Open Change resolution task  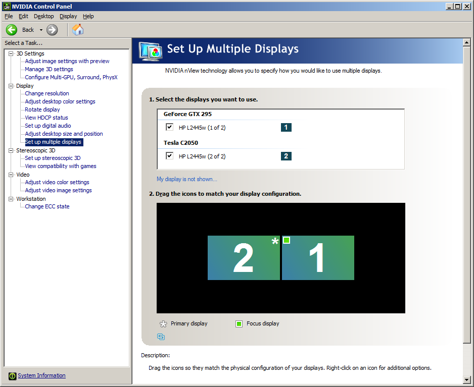[x=47, y=93]
